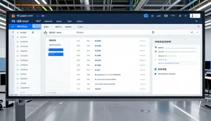211x121 pixels.
Task: Click the orange icon in the right panel's second row
Action: pyautogui.click(x=156, y=52)
